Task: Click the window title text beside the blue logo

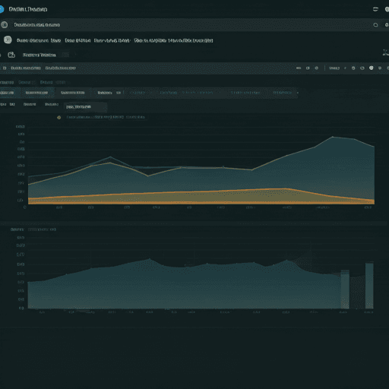Action: click(28, 9)
